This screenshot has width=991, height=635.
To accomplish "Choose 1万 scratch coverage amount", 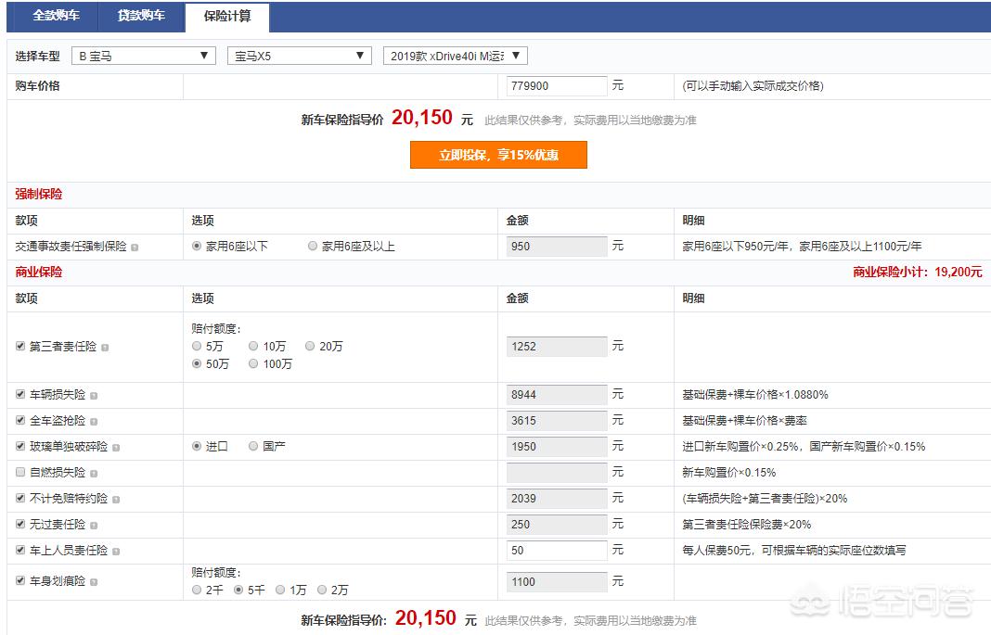I will click(280, 590).
